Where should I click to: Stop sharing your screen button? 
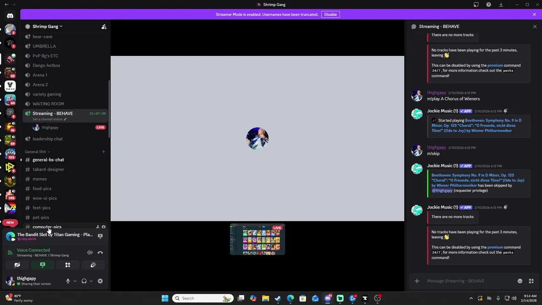(42, 265)
